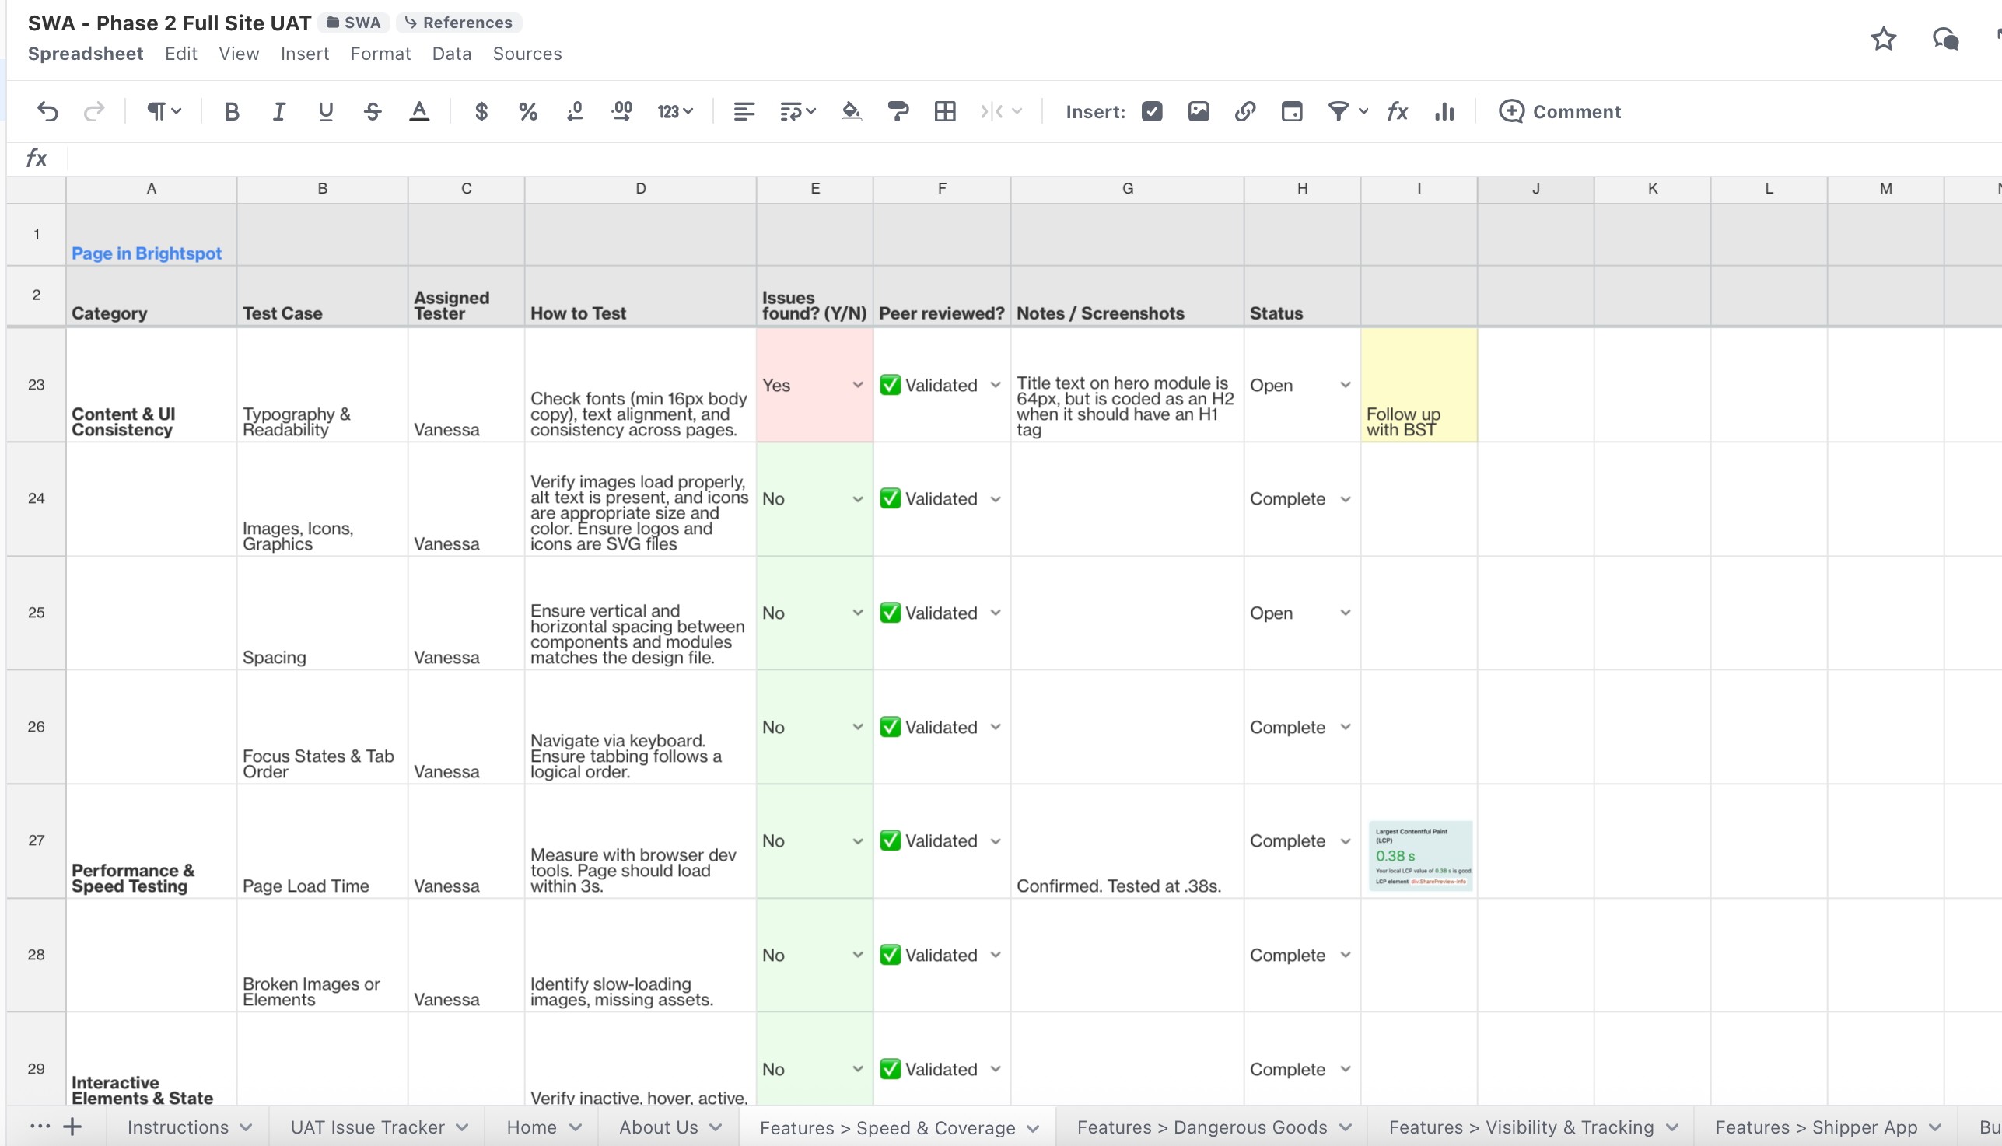
Task: Star this document as favorite
Action: coord(1883,39)
